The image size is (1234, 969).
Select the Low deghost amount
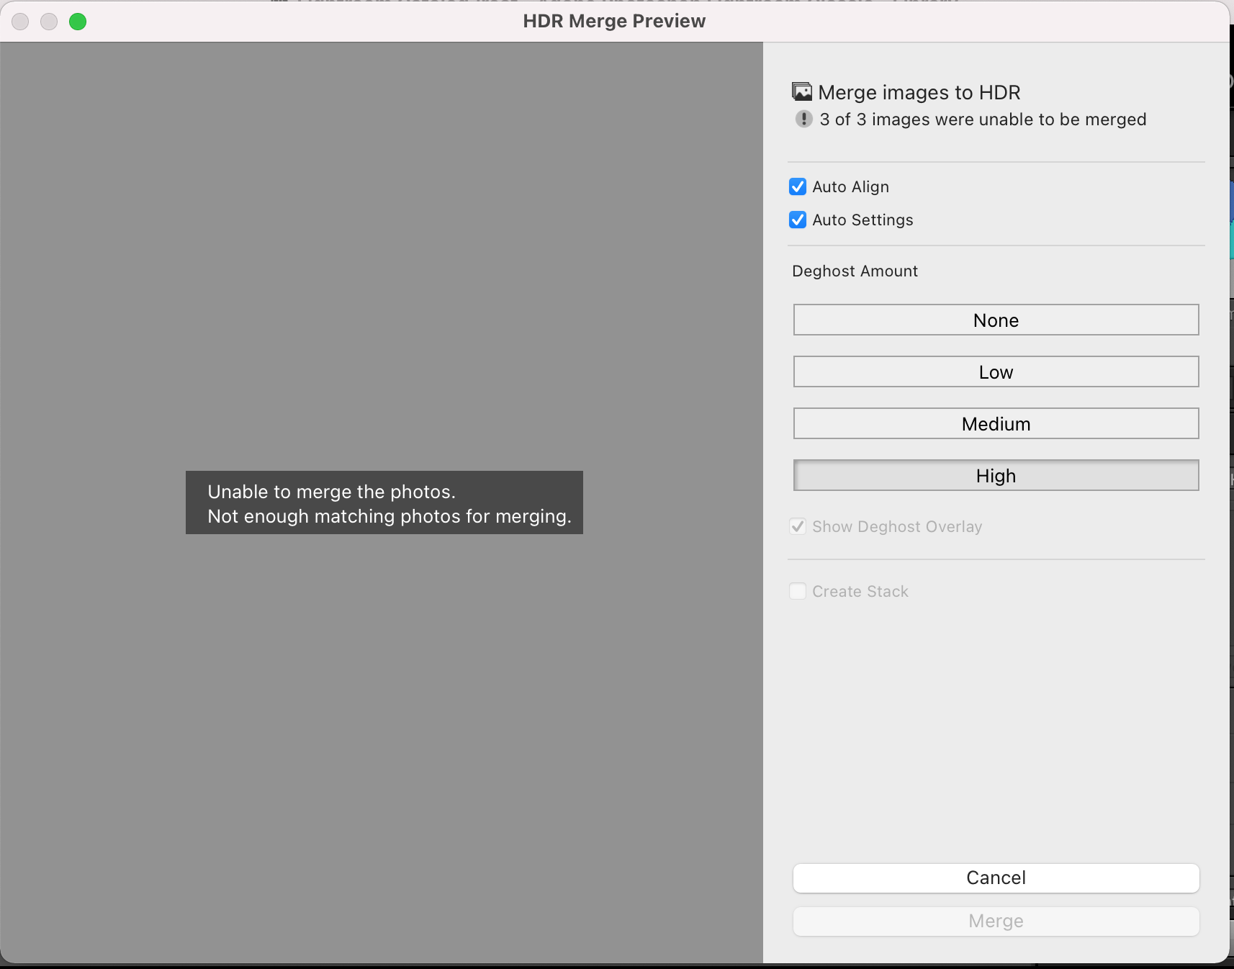(995, 371)
